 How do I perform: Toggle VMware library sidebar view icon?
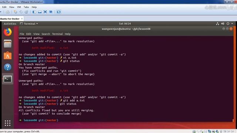pos(34,12)
